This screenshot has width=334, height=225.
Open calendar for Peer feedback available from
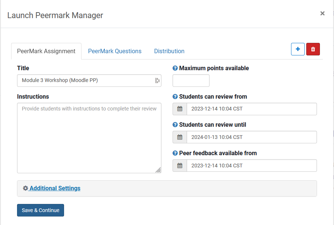(180, 166)
